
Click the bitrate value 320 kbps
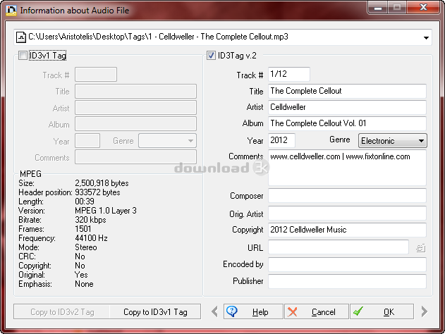pos(90,220)
